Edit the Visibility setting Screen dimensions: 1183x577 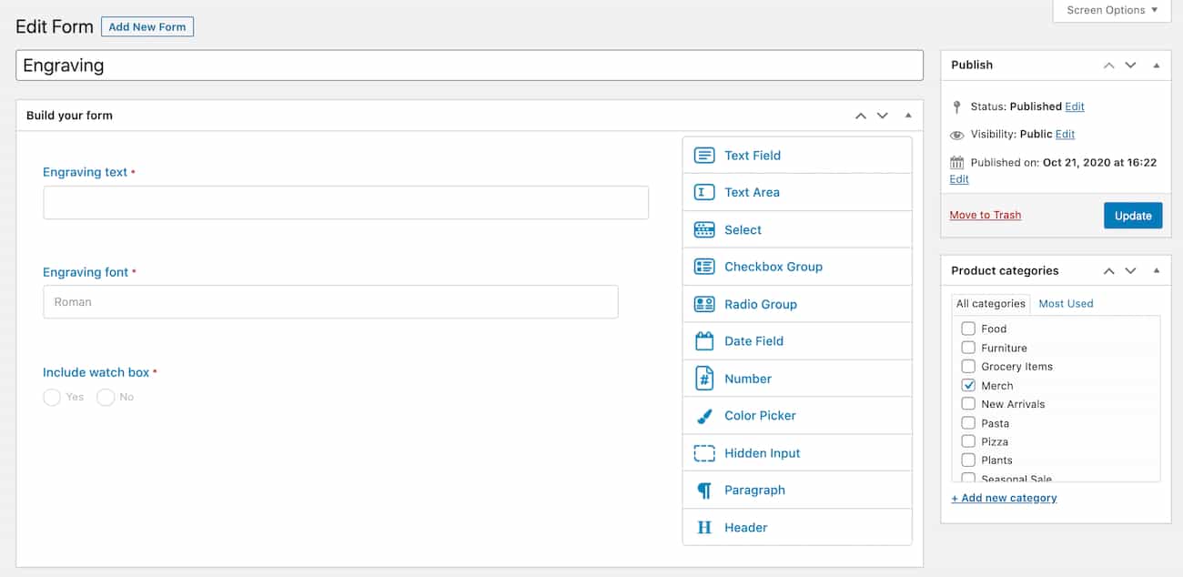(1065, 135)
